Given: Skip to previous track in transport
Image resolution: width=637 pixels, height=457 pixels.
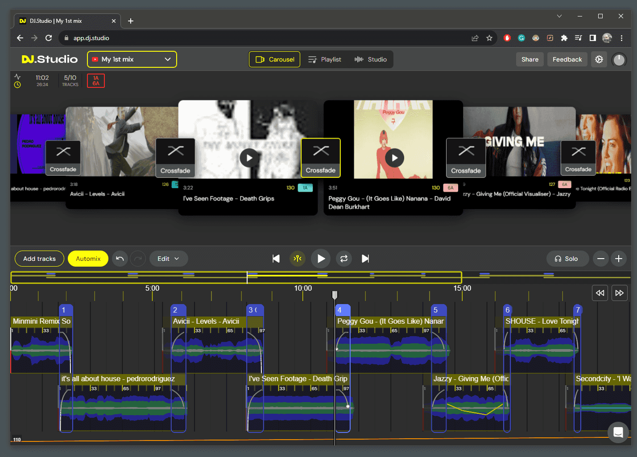Looking at the screenshot, I should click(276, 259).
